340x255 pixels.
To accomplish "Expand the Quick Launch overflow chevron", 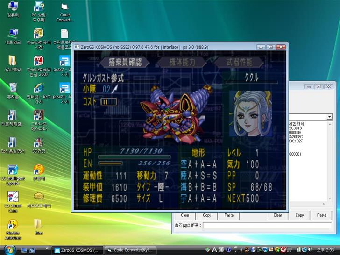I will point(47,248).
